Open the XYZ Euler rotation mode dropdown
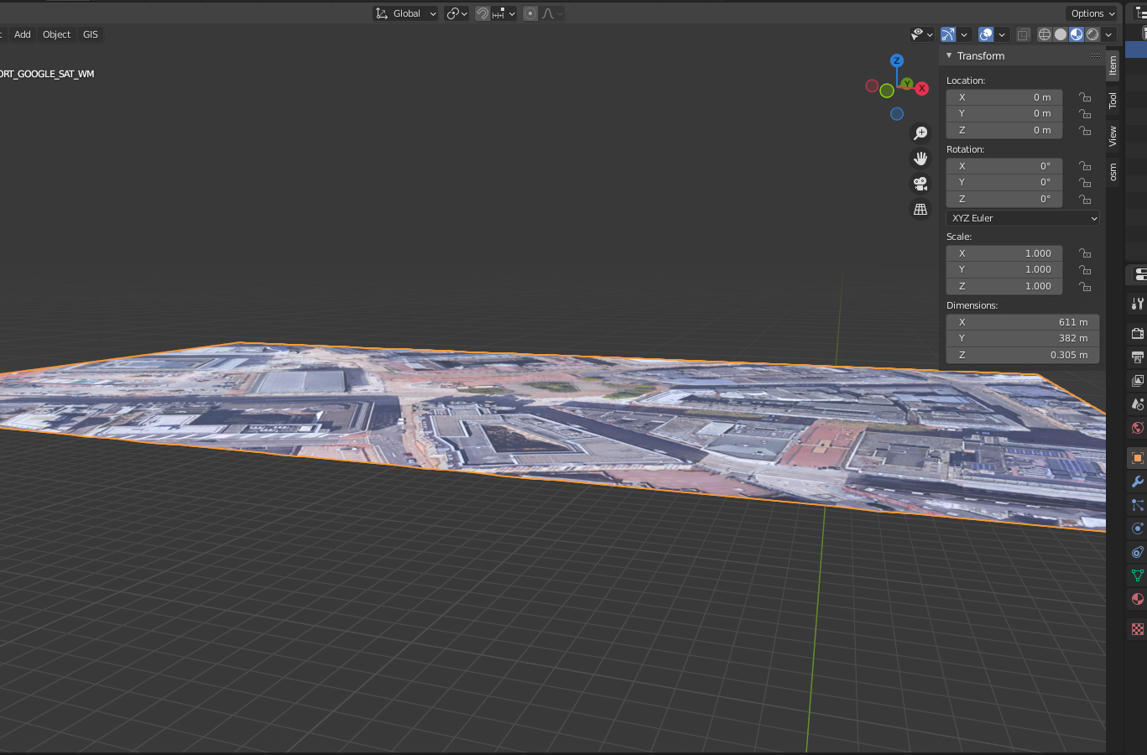1147x755 pixels. pyautogui.click(x=1022, y=217)
